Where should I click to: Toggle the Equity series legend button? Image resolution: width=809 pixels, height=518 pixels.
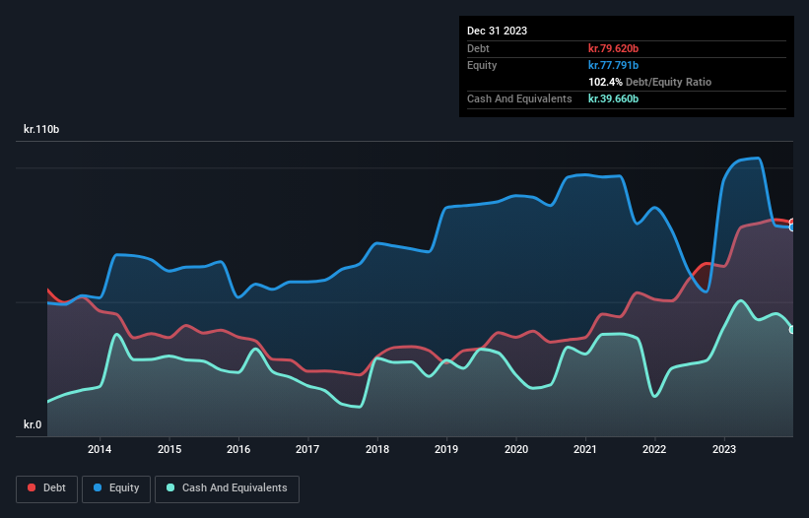pos(116,488)
